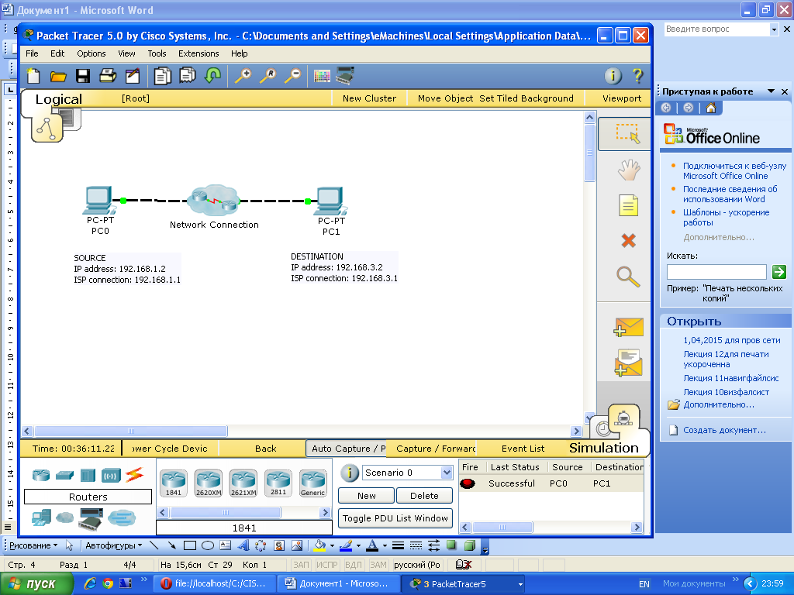Click the PDU list horizontal scrollbar thumb
This screenshot has height=595, width=794.
tap(502, 527)
